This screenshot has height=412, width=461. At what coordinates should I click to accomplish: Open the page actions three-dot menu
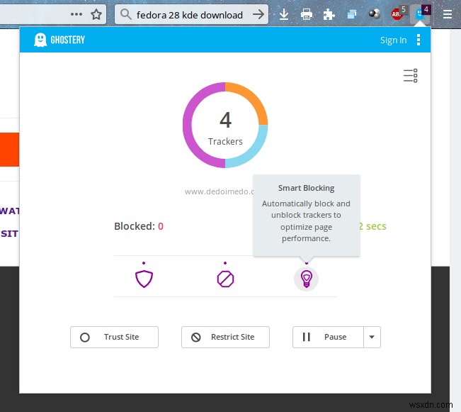coord(76,14)
